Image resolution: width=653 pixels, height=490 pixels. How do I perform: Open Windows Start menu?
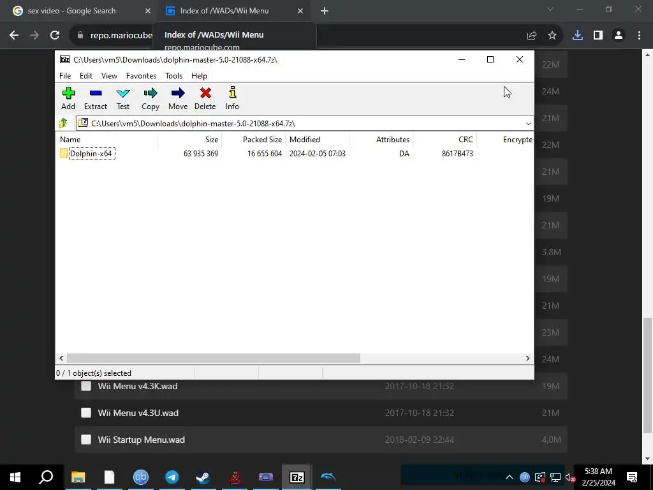15,477
